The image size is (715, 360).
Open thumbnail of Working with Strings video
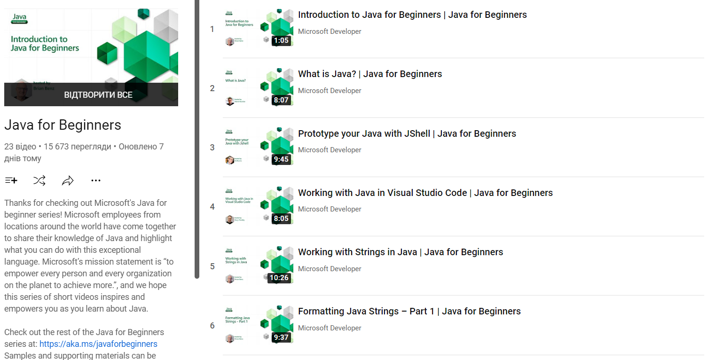coord(258,266)
